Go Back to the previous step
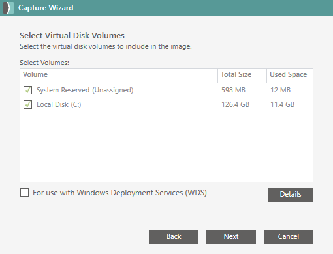This screenshot has height=254, width=333. click(x=174, y=237)
